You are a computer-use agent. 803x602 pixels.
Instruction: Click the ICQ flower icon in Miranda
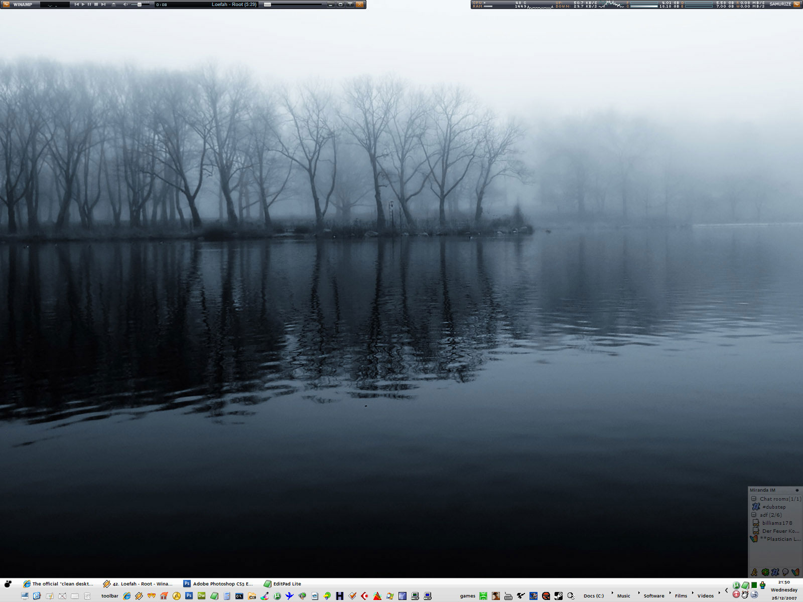point(765,572)
